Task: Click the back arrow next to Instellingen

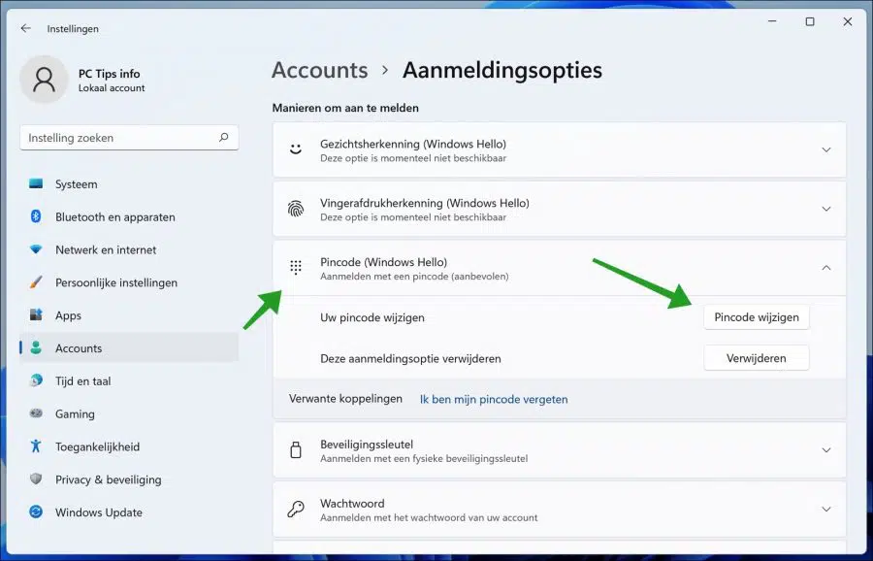Action: click(25, 28)
